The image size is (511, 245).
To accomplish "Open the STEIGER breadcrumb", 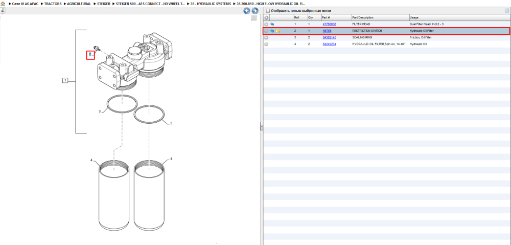I will click(104, 4).
